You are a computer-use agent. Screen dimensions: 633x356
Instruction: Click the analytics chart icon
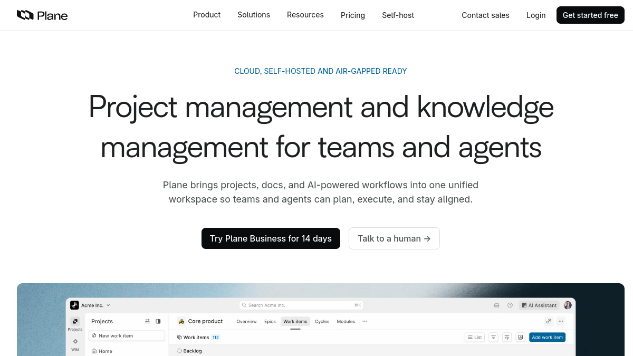tap(520, 337)
